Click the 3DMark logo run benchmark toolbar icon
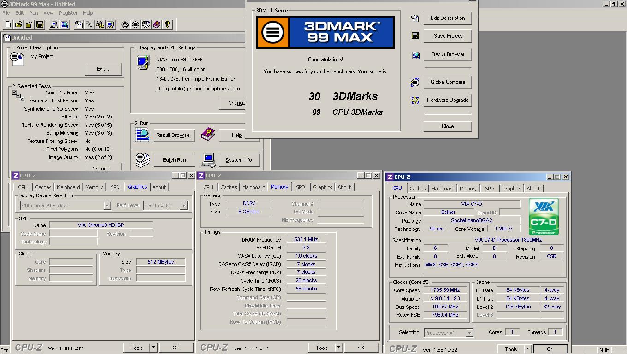This screenshot has width=627, height=354. [136, 24]
